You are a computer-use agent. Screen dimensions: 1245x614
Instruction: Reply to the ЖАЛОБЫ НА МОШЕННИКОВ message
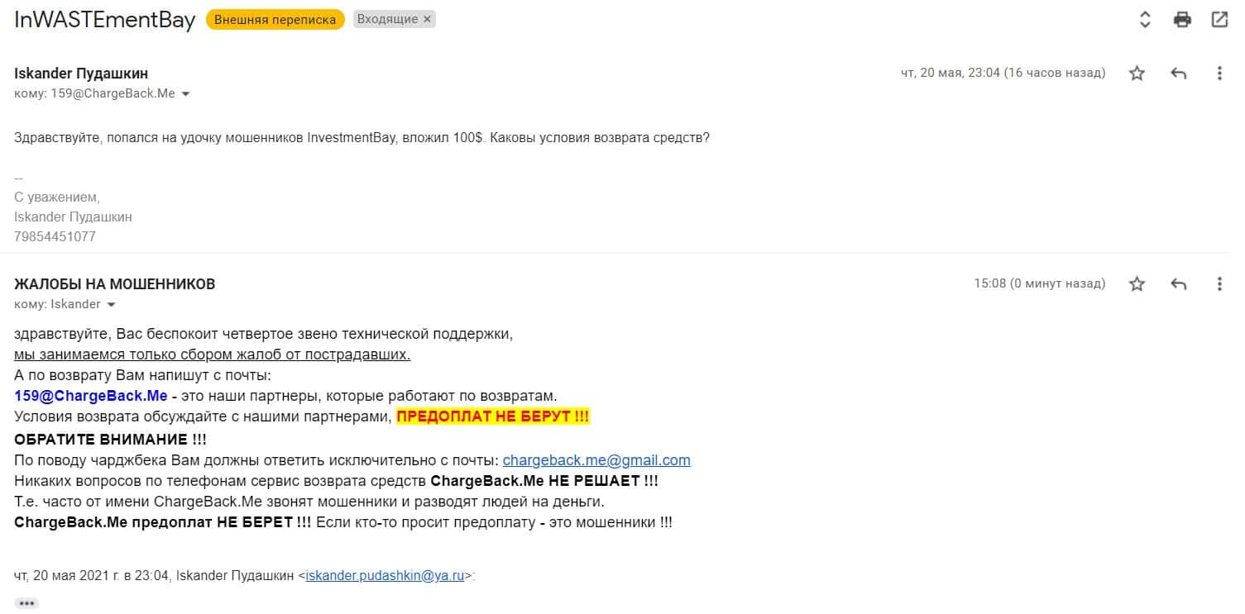click(x=1179, y=284)
